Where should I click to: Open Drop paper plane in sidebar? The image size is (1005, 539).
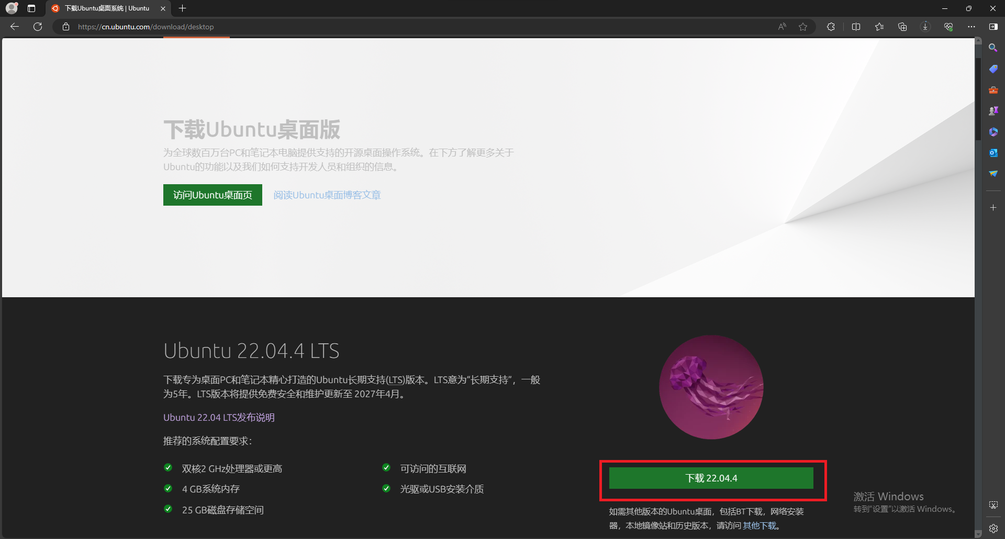point(993,174)
